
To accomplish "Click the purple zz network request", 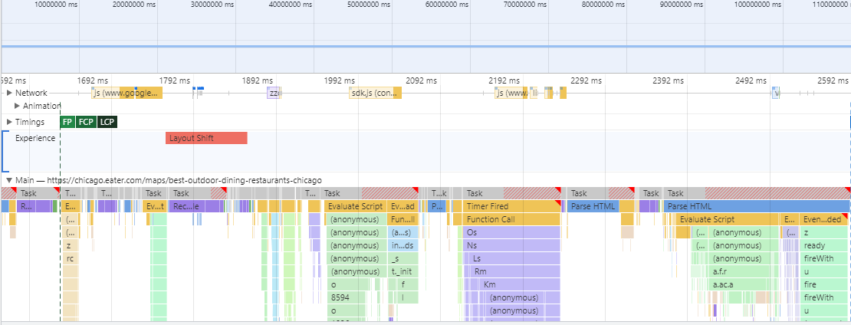I will (274, 93).
